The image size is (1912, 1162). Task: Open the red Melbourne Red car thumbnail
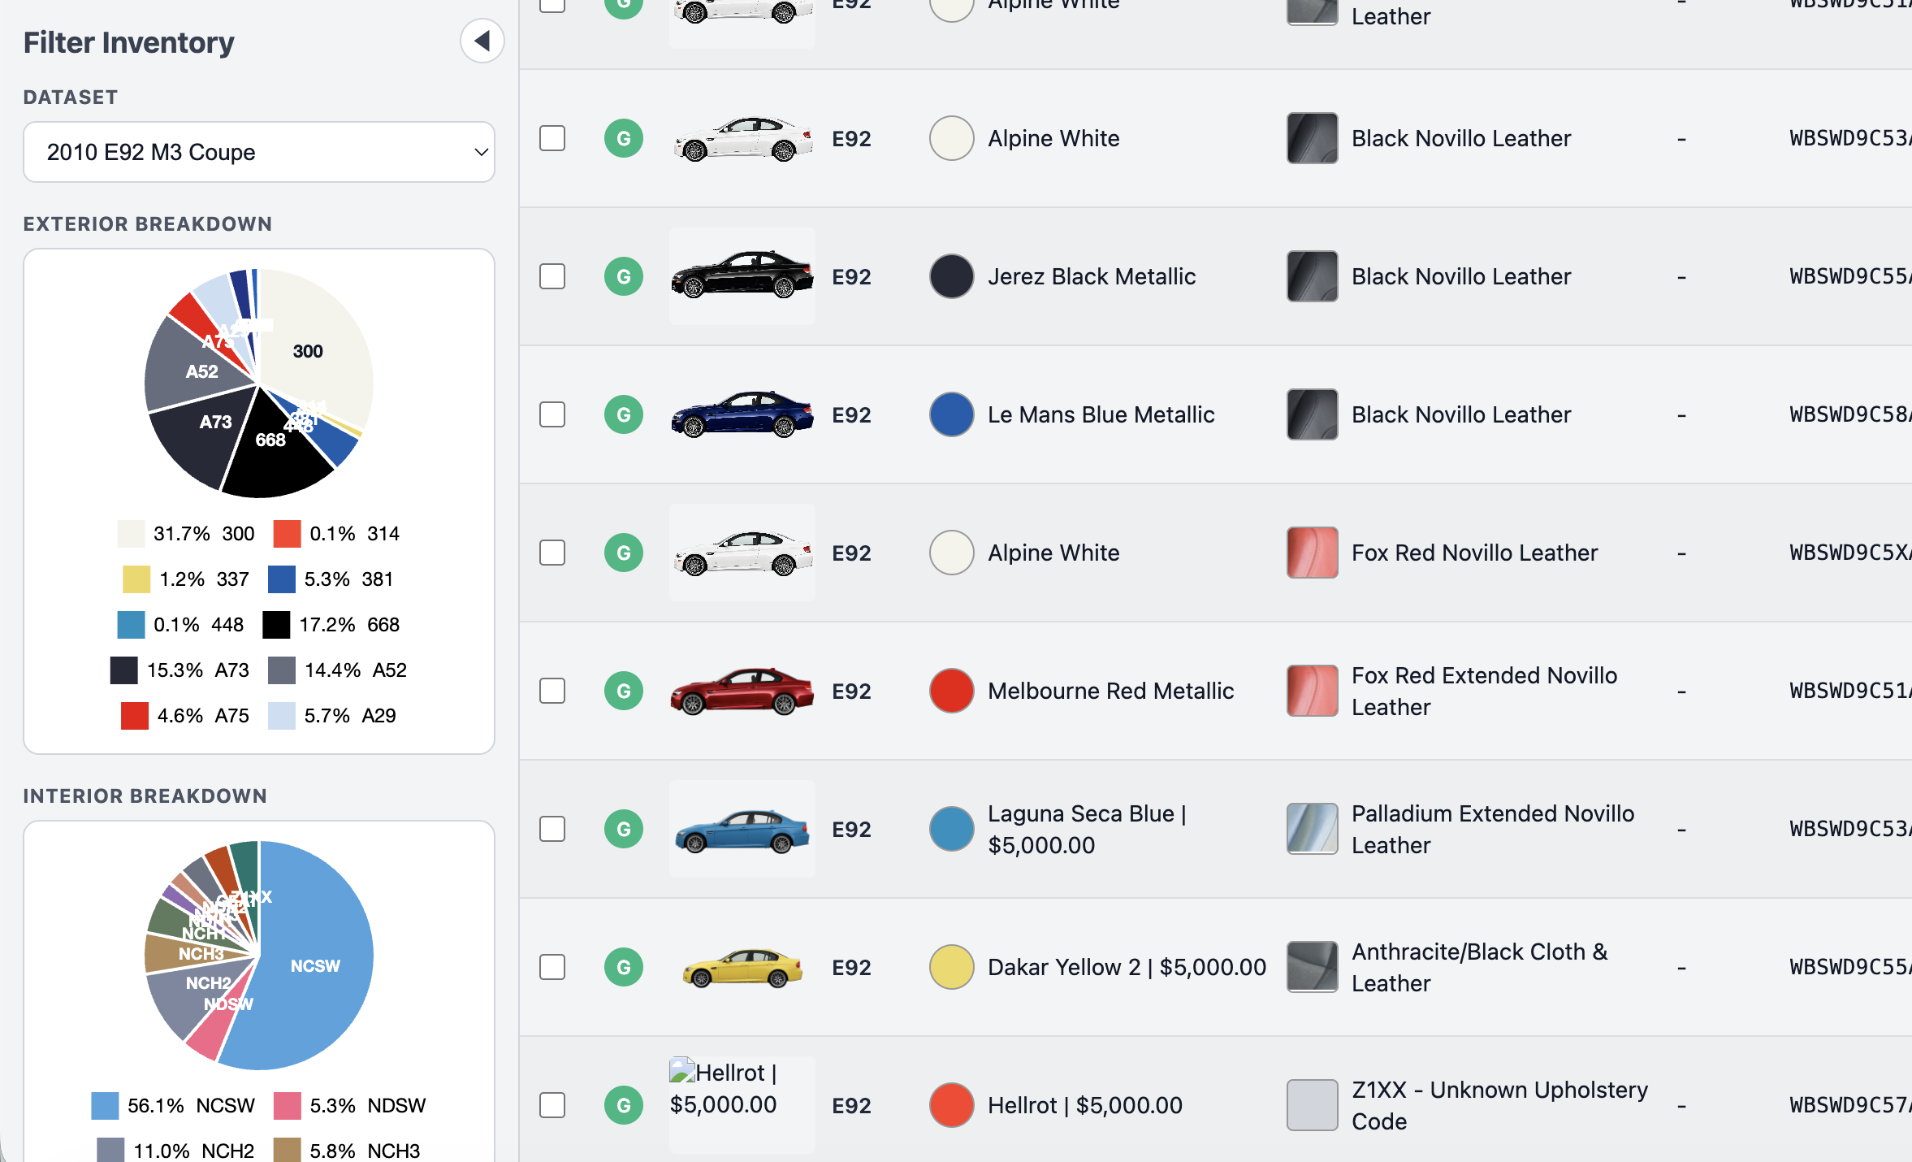[742, 691]
